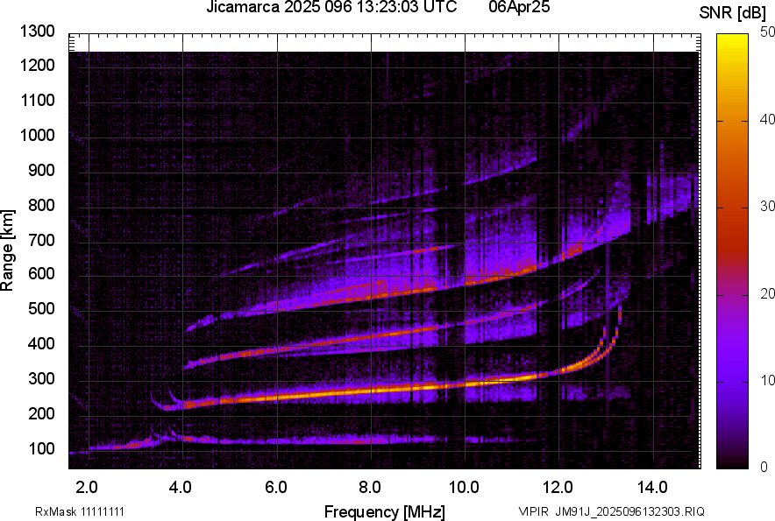775x521 pixels.
Task: Click the range tick label '600'
Action: 41,273
